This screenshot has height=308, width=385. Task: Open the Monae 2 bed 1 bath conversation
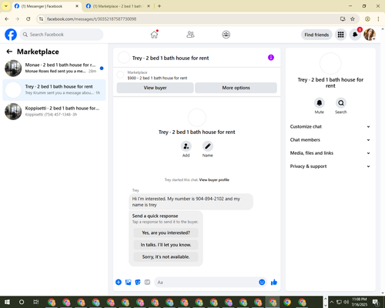coord(54,68)
